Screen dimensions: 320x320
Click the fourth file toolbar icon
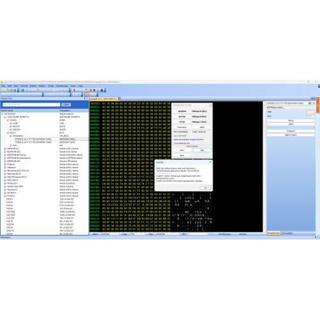coord(15,90)
